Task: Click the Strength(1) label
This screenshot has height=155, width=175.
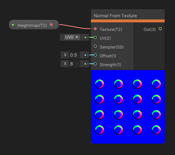Action: (x=110, y=65)
